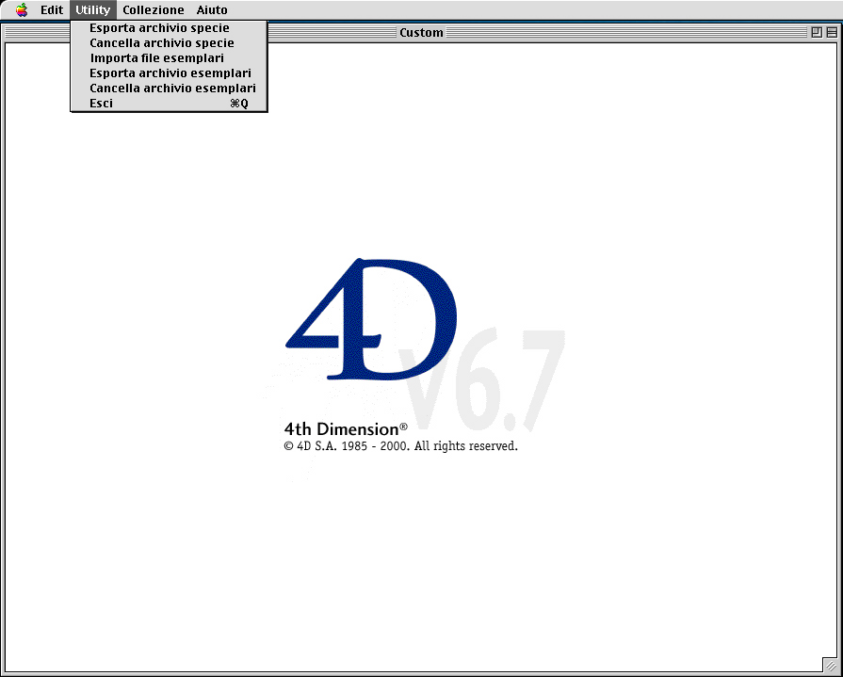Viewport: 843px width, 677px height.
Task: Click the Custom window collapse box
Action: 832,32
